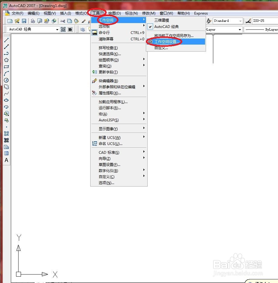Click the Cut scissors icon
The image size is (278, 283).
(63, 21)
